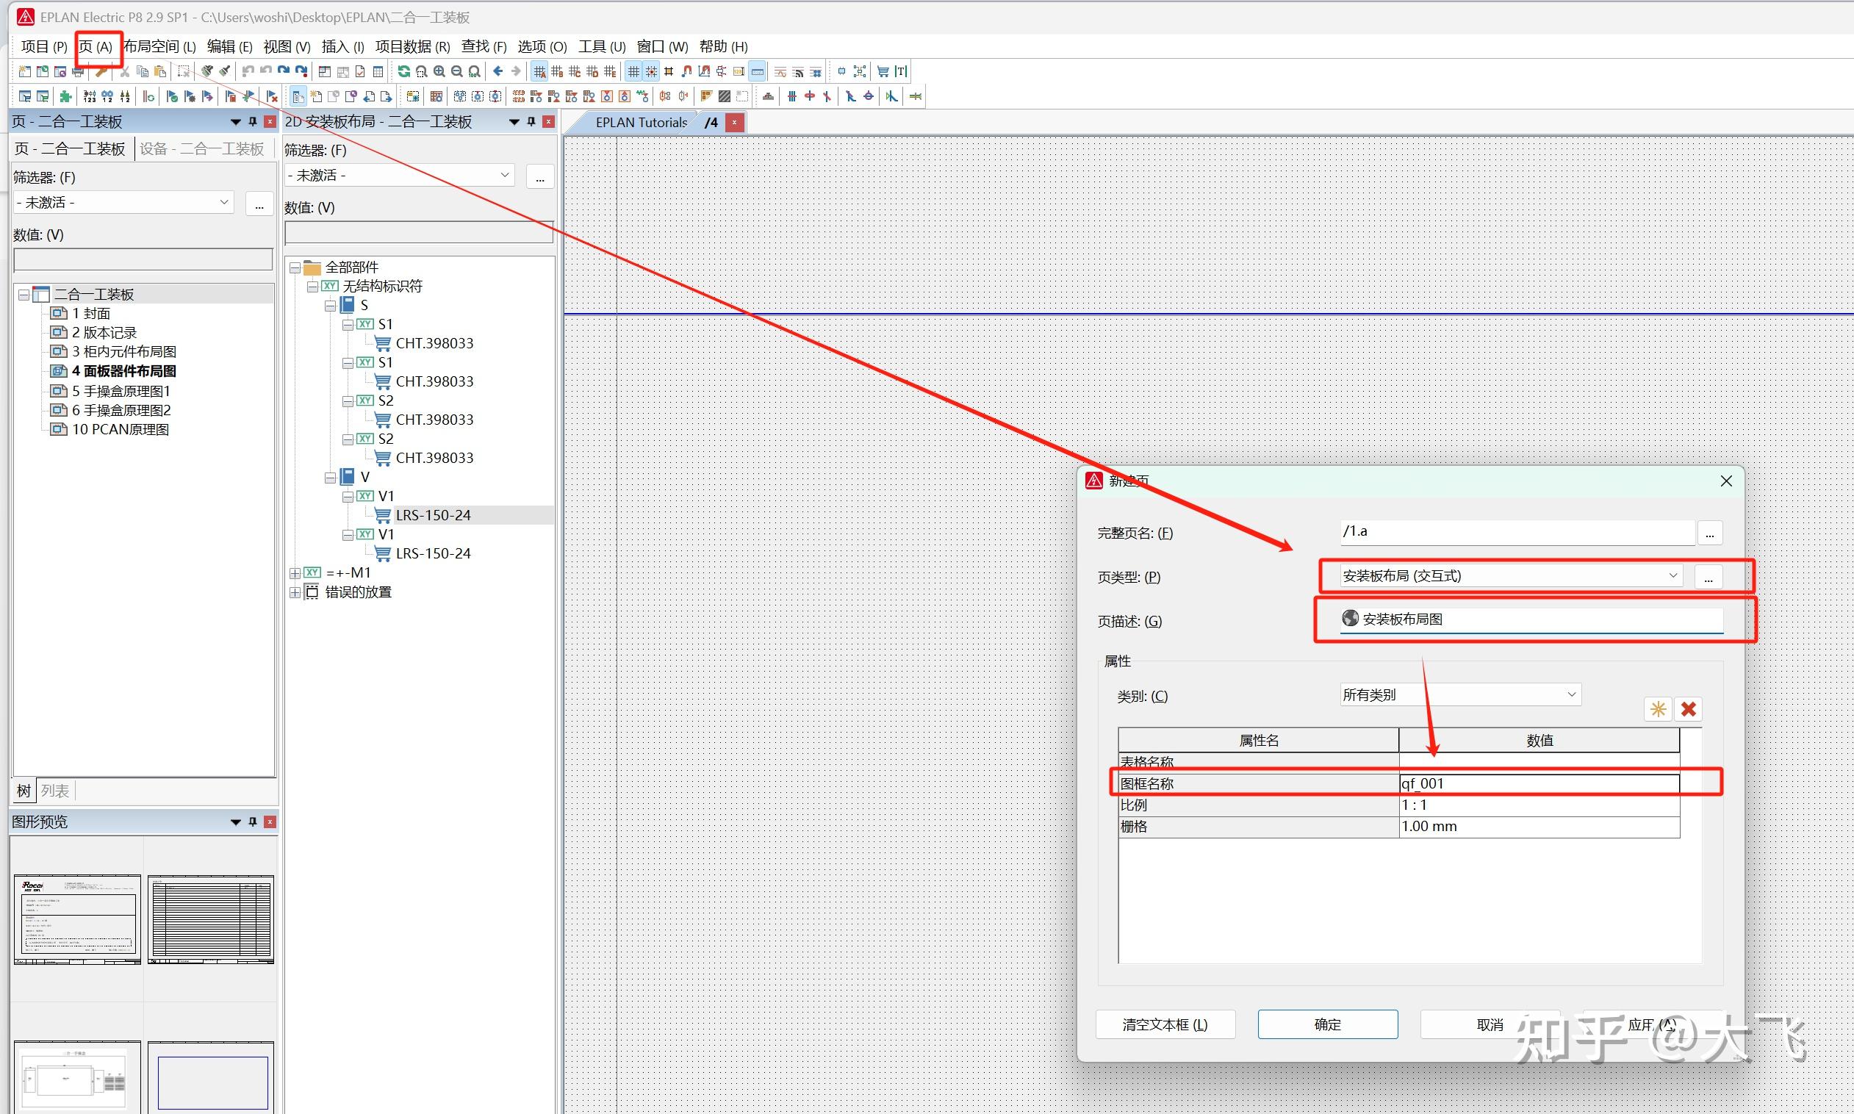The image size is (1854, 1114).
Task: Click the green refresh arrows icon
Action: [x=404, y=71]
